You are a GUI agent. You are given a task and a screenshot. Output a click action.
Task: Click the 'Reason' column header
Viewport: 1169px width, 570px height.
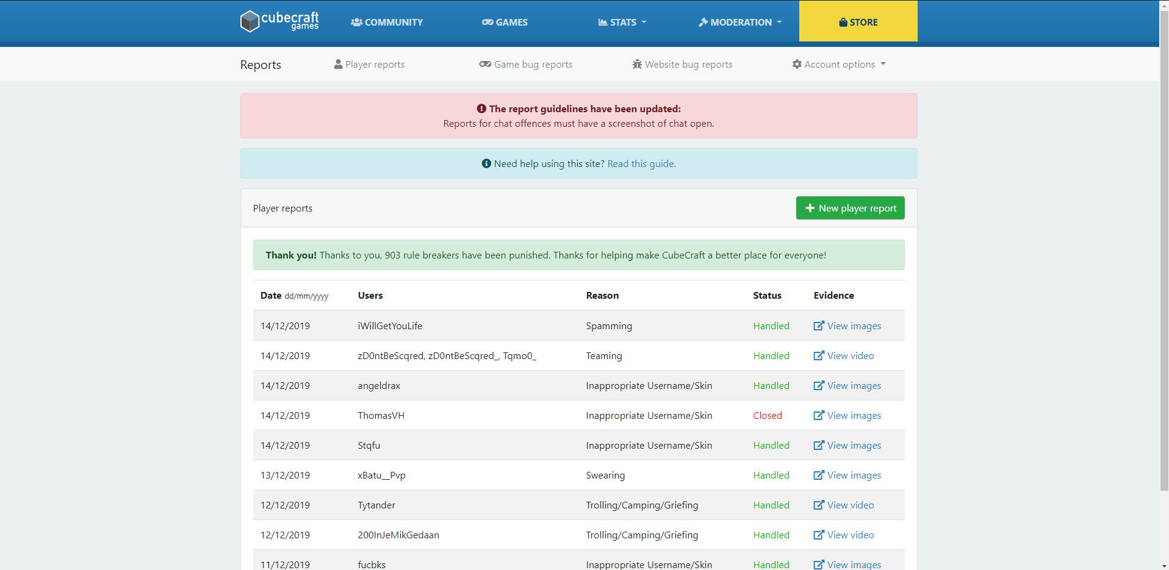tap(602, 295)
